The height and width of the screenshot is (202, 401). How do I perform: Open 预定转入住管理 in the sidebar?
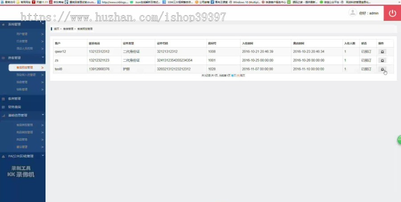pos(26,75)
